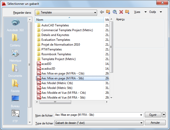The width and height of the screenshot is (170, 130).
Task: Select Evaluation Templates folder
Action: (x=54, y=40)
